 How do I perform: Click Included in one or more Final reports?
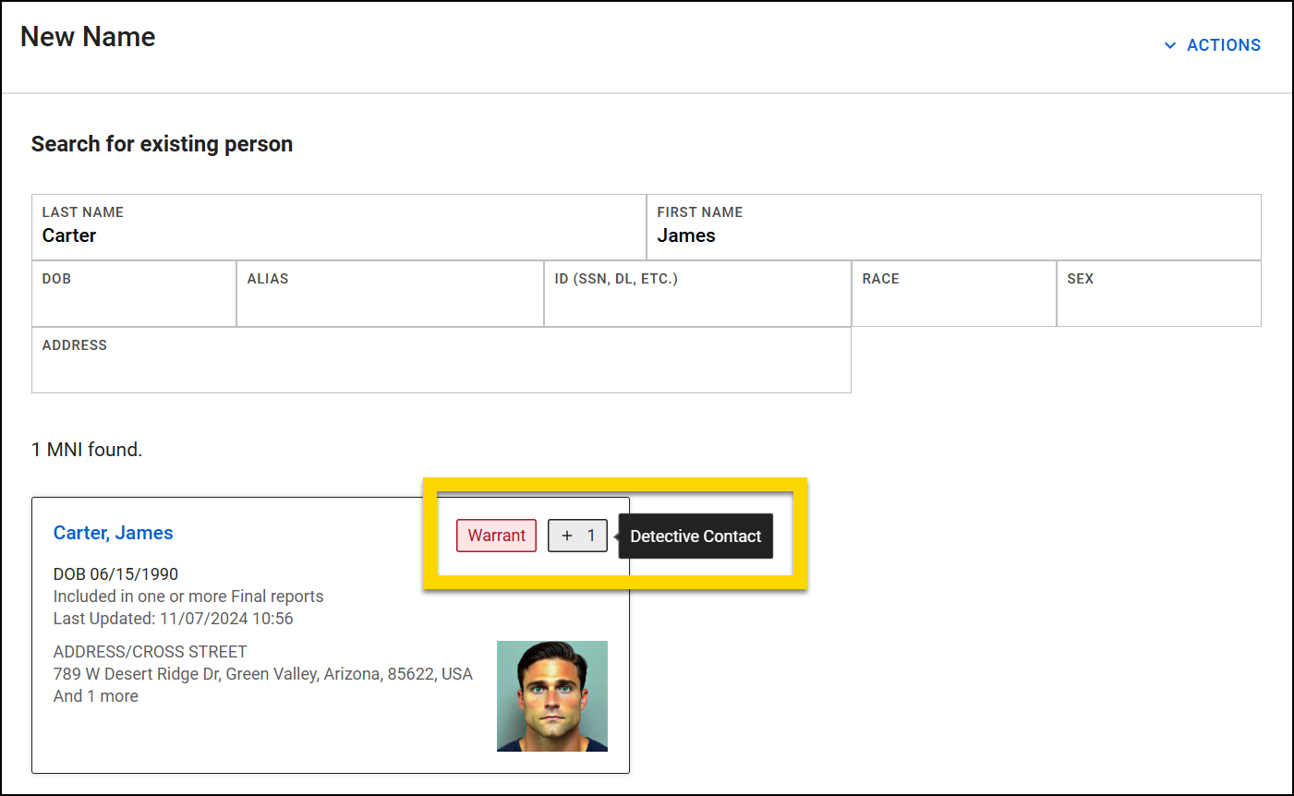pos(187,596)
